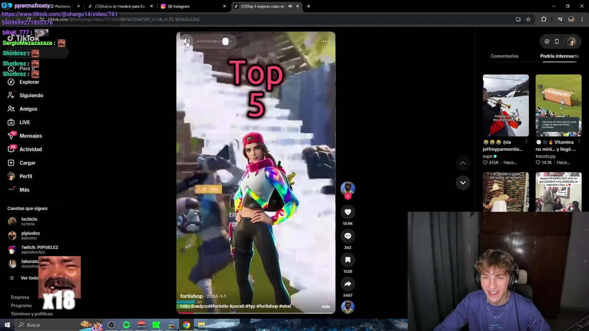Open the Empresa footer link
This screenshot has height=331, width=589.
(20, 297)
